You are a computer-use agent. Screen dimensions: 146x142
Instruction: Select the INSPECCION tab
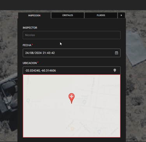[34, 16]
